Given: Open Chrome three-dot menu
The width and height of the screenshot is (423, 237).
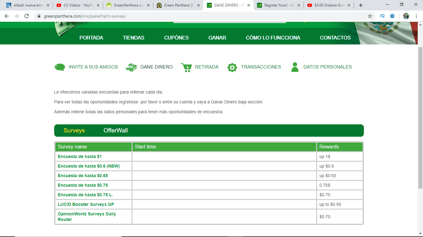Looking at the screenshot, I should point(416,16).
